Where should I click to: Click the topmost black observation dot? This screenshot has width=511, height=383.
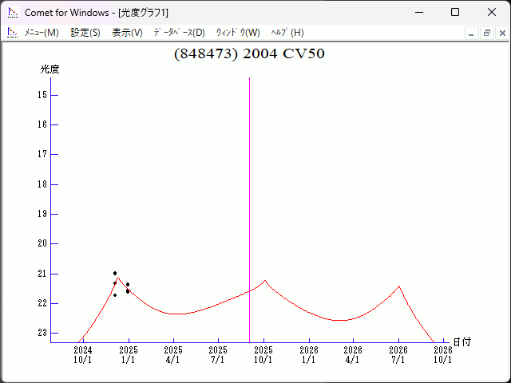(x=115, y=274)
